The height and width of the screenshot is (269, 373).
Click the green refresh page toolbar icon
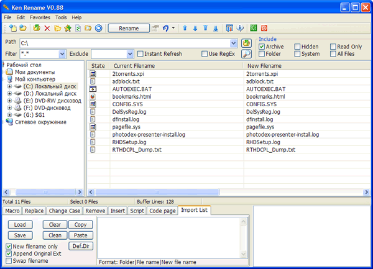tap(78, 29)
